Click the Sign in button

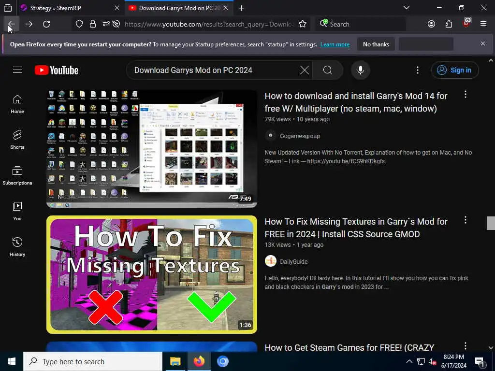454,70
